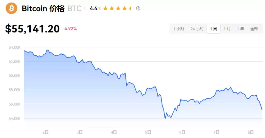This screenshot has height=138, width=265.
Task: Click the 64.00K label on the price axis
Action: [x=15, y=47]
